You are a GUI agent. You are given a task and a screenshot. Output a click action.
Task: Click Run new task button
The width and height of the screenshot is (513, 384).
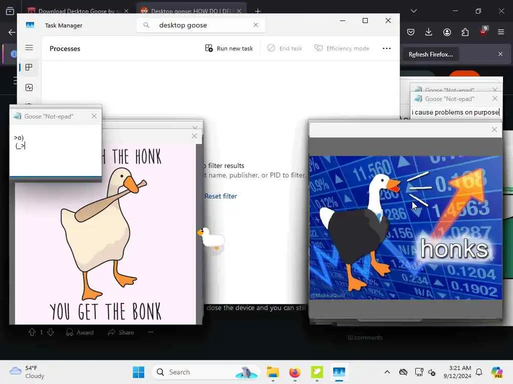[228, 48]
